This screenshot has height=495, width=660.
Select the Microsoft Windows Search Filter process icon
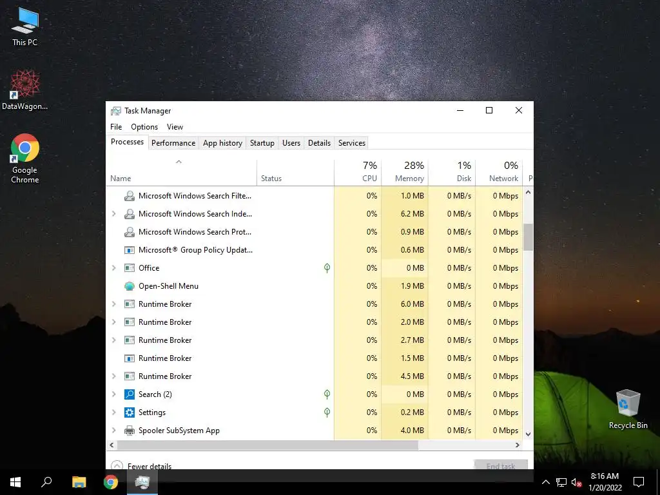(x=129, y=196)
